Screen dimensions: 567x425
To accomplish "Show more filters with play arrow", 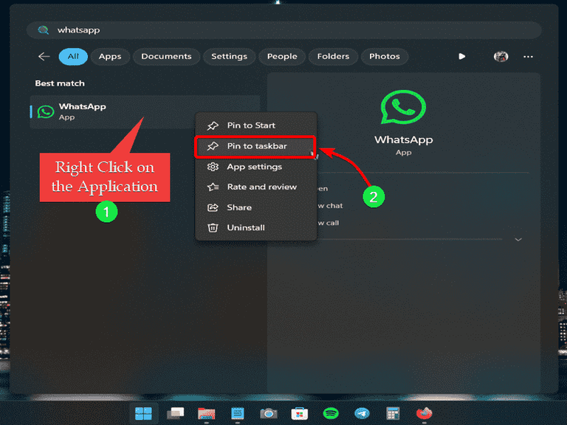I will tap(461, 56).
